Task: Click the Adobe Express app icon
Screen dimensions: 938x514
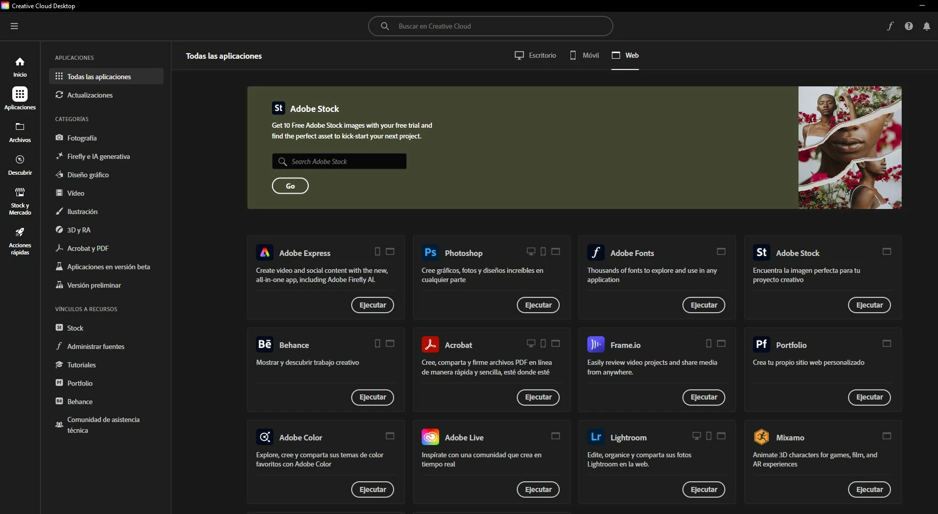Action: [265, 252]
